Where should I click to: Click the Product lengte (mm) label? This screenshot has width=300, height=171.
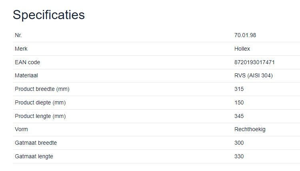point(40,116)
